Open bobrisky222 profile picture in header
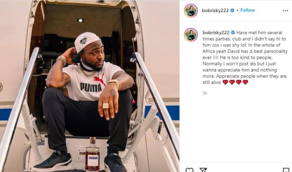 tap(191, 11)
